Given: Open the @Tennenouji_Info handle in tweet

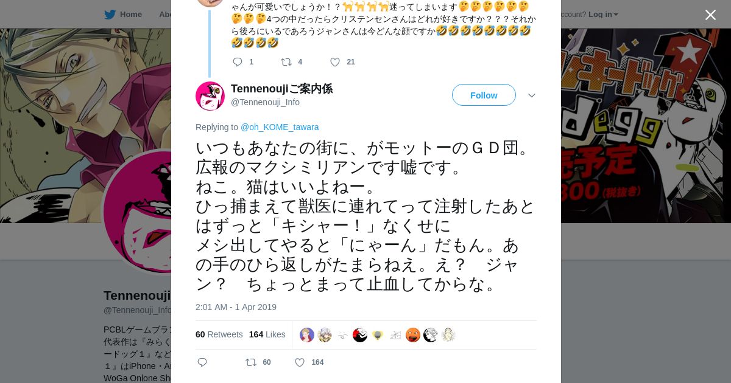Looking at the screenshot, I should tap(265, 102).
